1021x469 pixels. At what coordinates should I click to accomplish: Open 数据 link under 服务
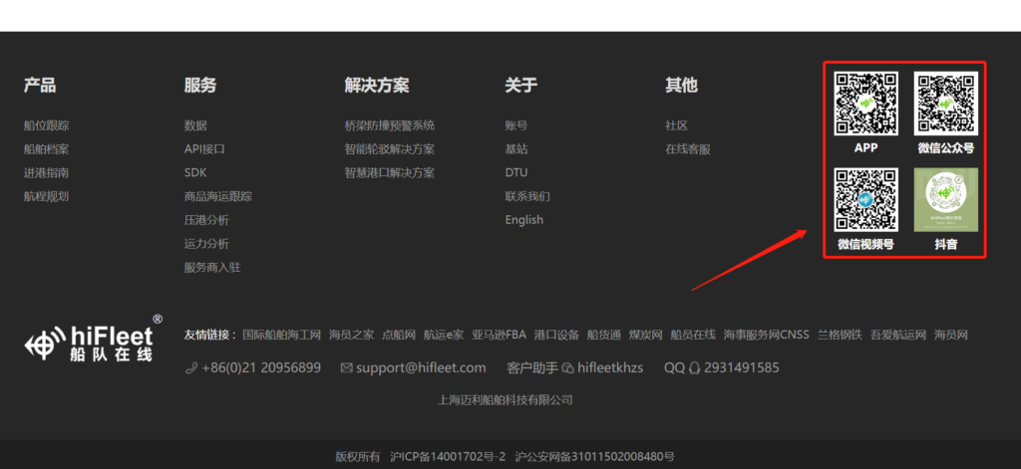pyautogui.click(x=195, y=125)
